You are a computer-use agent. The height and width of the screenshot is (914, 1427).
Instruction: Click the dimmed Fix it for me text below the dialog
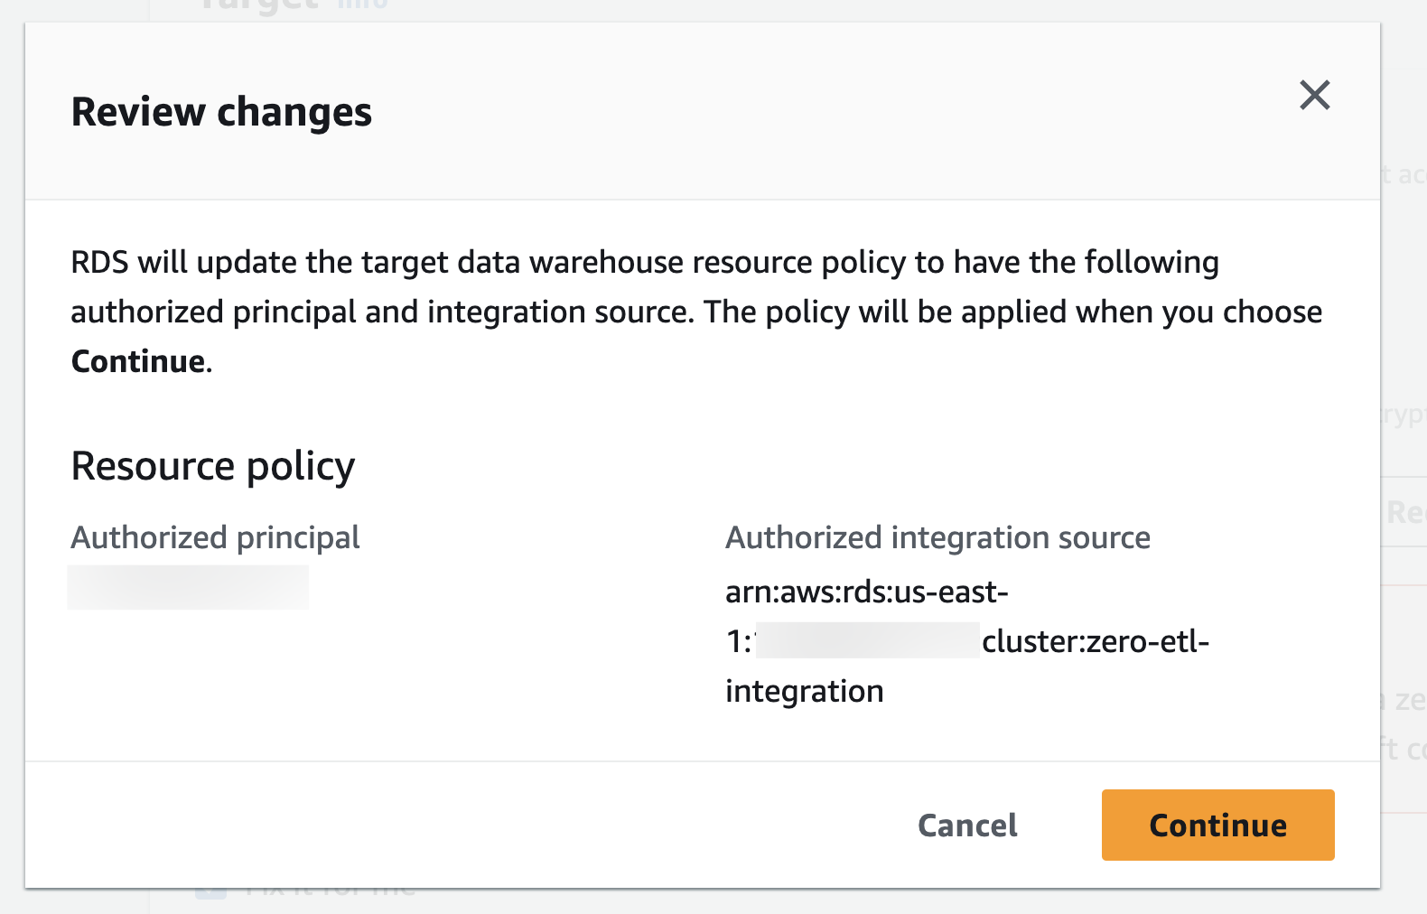coord(330,893)
